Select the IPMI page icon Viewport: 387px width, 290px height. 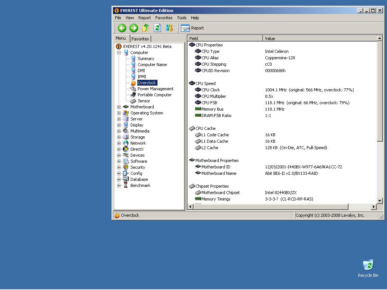click(133, 77)
